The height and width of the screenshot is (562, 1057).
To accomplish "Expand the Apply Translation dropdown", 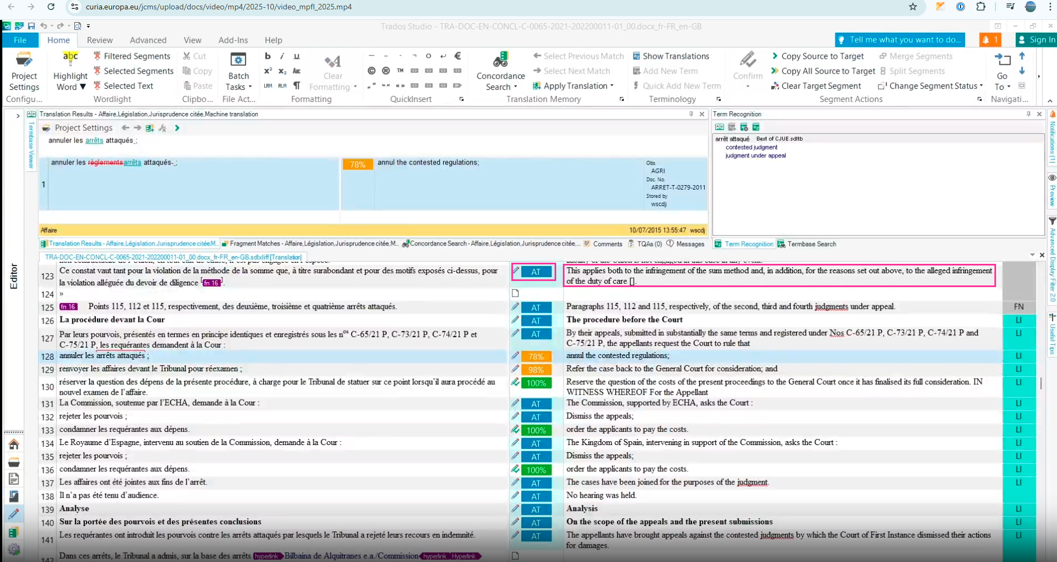I will point(612,86).
